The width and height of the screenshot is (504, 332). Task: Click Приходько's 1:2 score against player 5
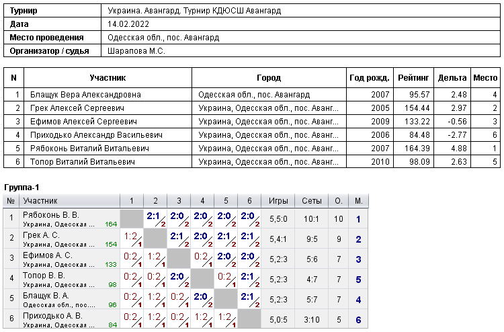(224, 317)
